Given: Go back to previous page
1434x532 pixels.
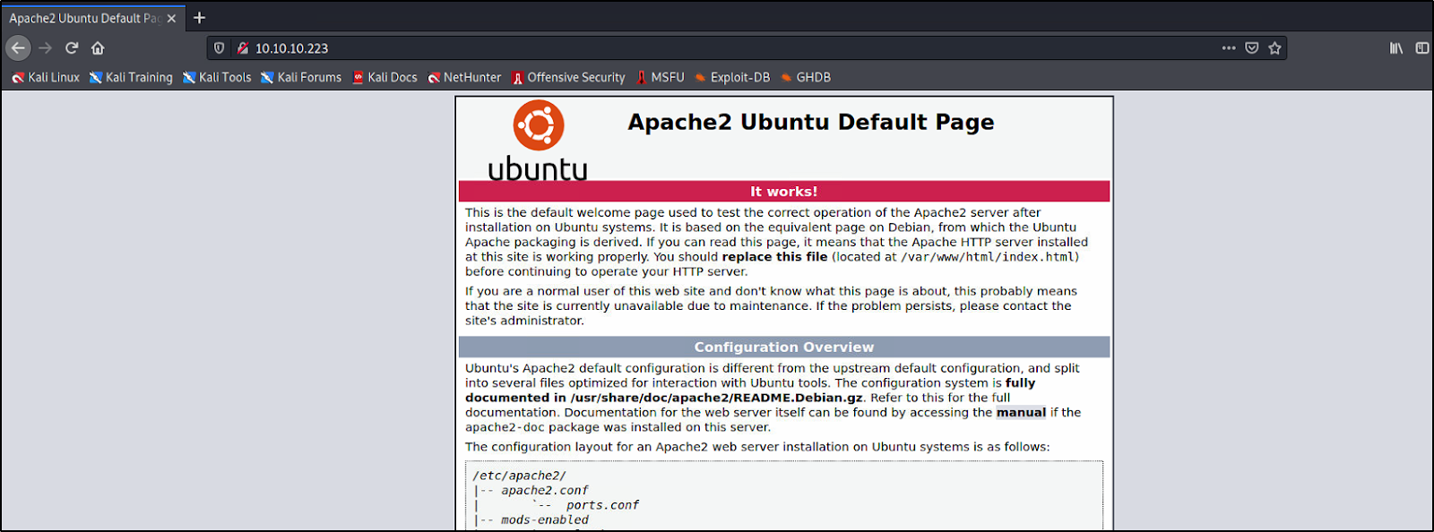Looking at the screenshot, I should 18,47.
